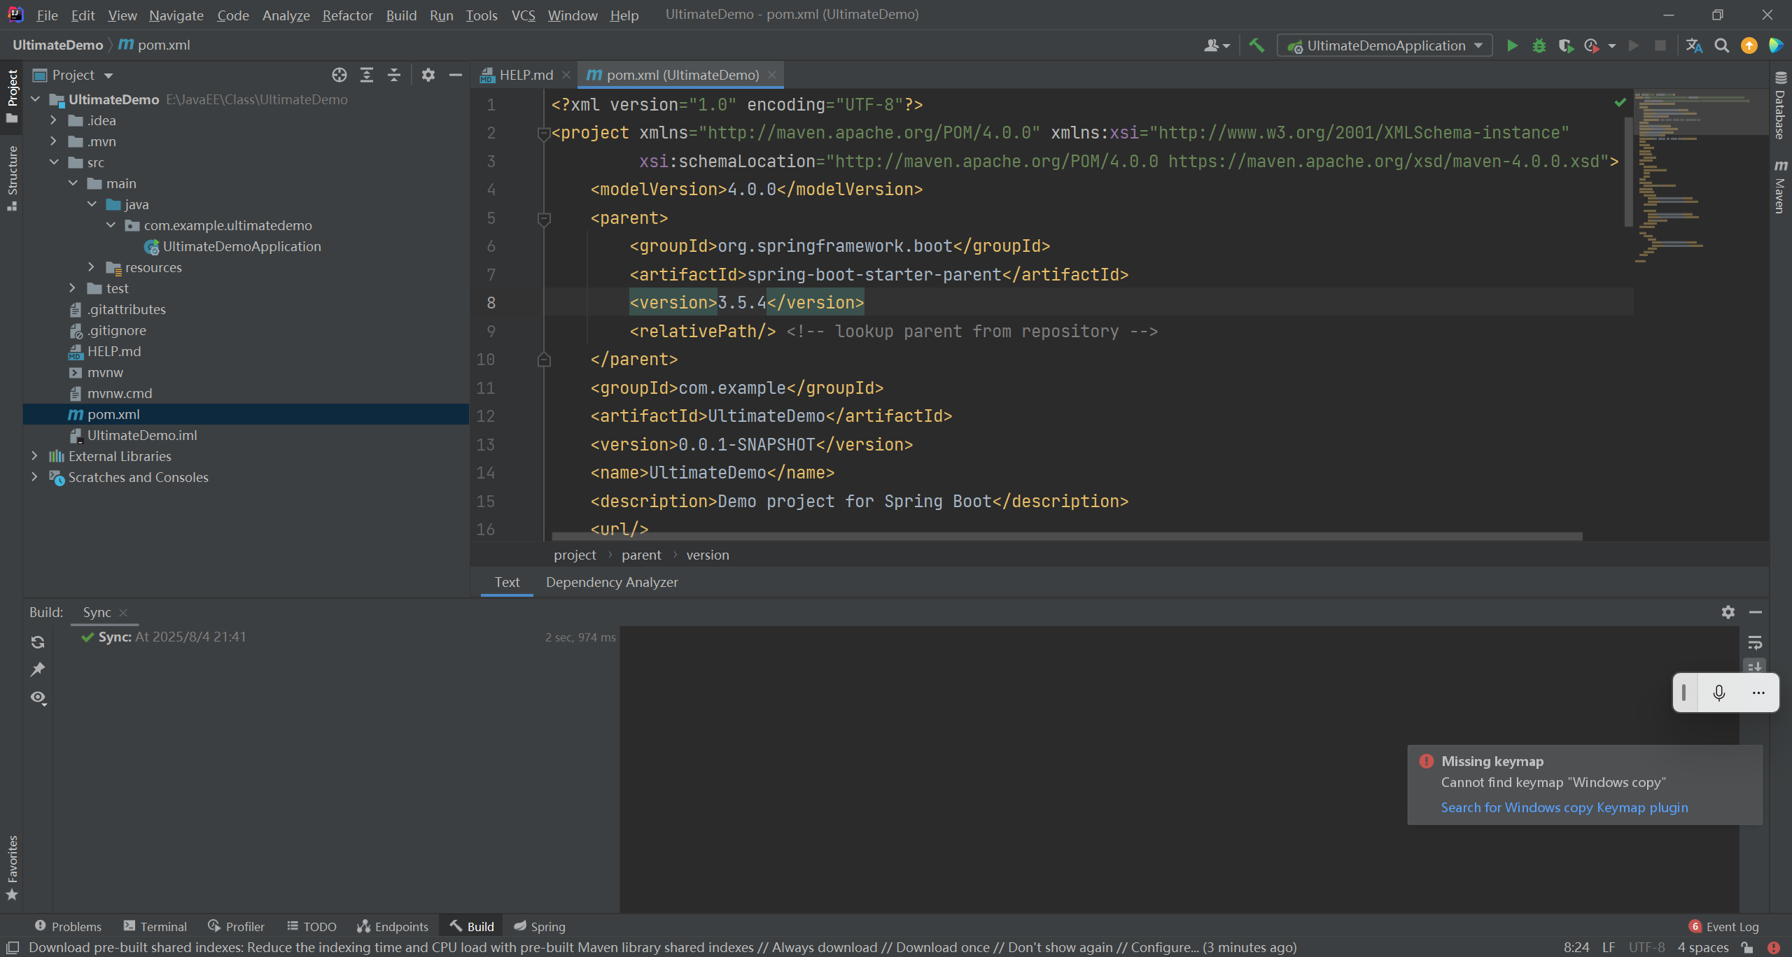Viewport: 1792px width, 957px height.
Task: Start debugging with the bug icon
Action: (1539, 45)
